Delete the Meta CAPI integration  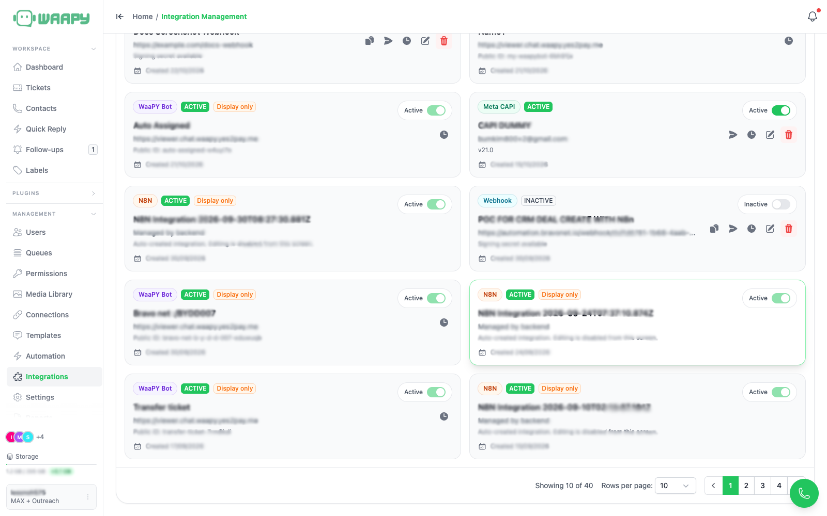(x=789, y=135)
